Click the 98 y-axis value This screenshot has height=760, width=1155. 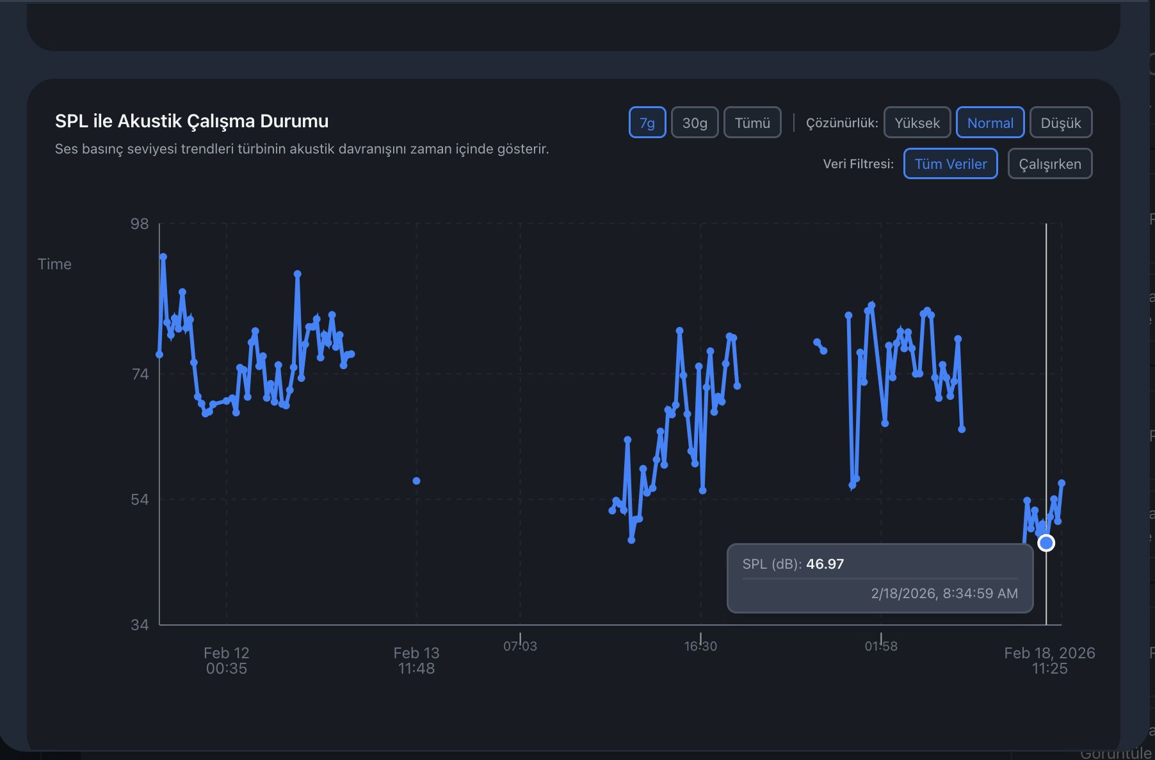(x=140, y=224)
